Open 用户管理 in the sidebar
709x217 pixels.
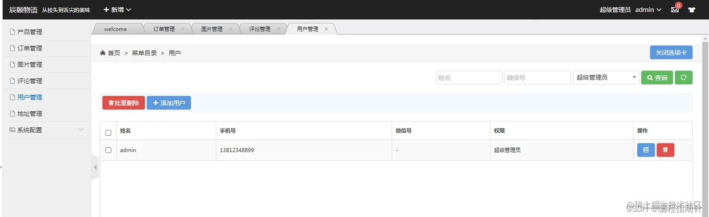tap(47, 97)
